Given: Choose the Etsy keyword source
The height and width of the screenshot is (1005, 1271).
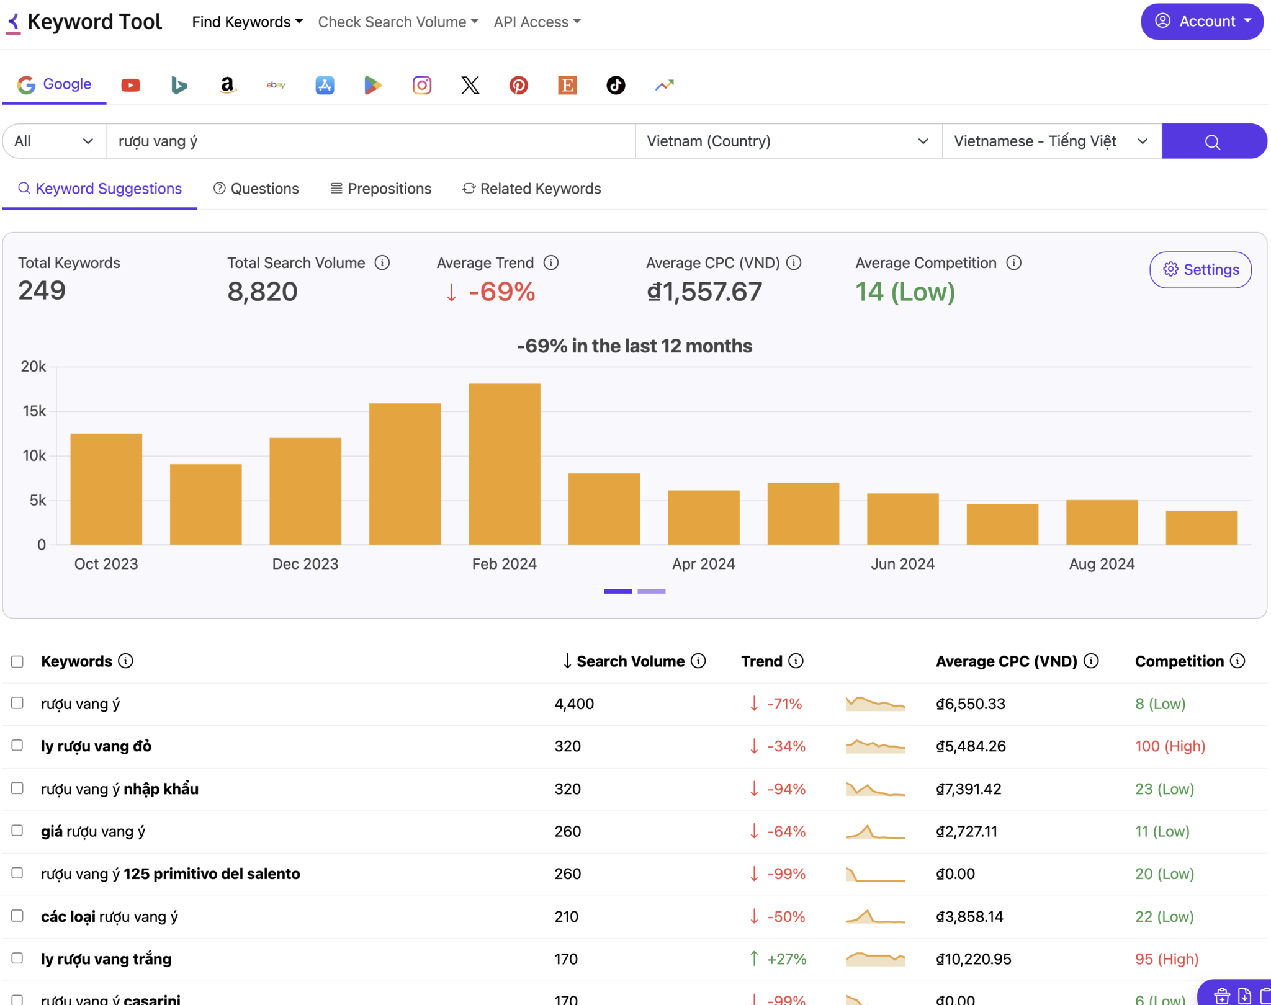Looking at the screenshot, I should click(567, 85).
